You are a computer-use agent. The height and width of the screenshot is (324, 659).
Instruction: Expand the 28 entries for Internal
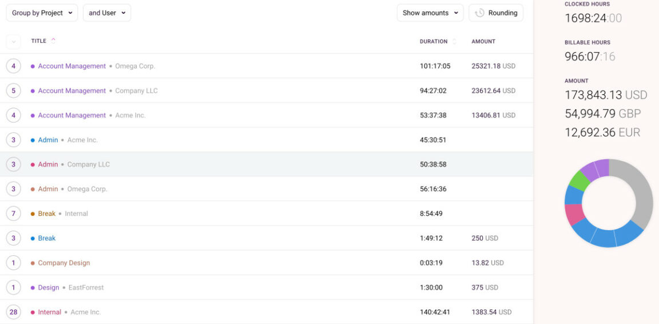point(13,312)
